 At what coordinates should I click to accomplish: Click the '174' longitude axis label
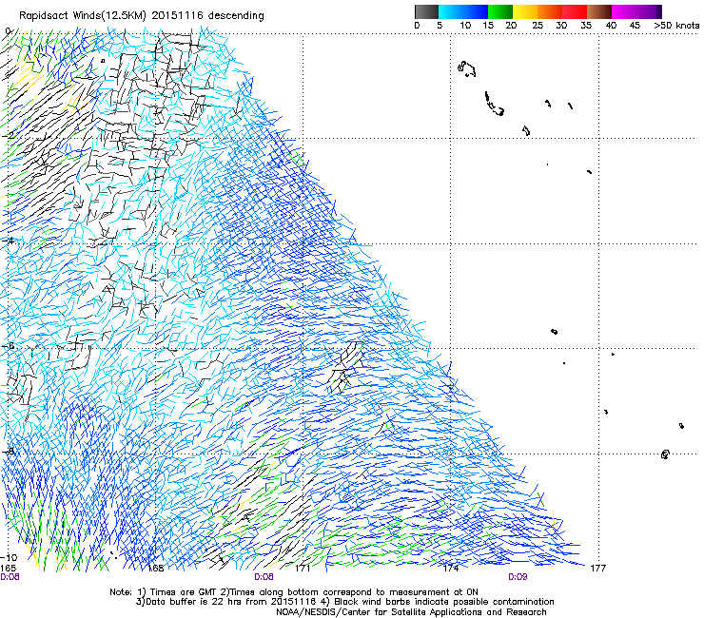coord(450,569)
